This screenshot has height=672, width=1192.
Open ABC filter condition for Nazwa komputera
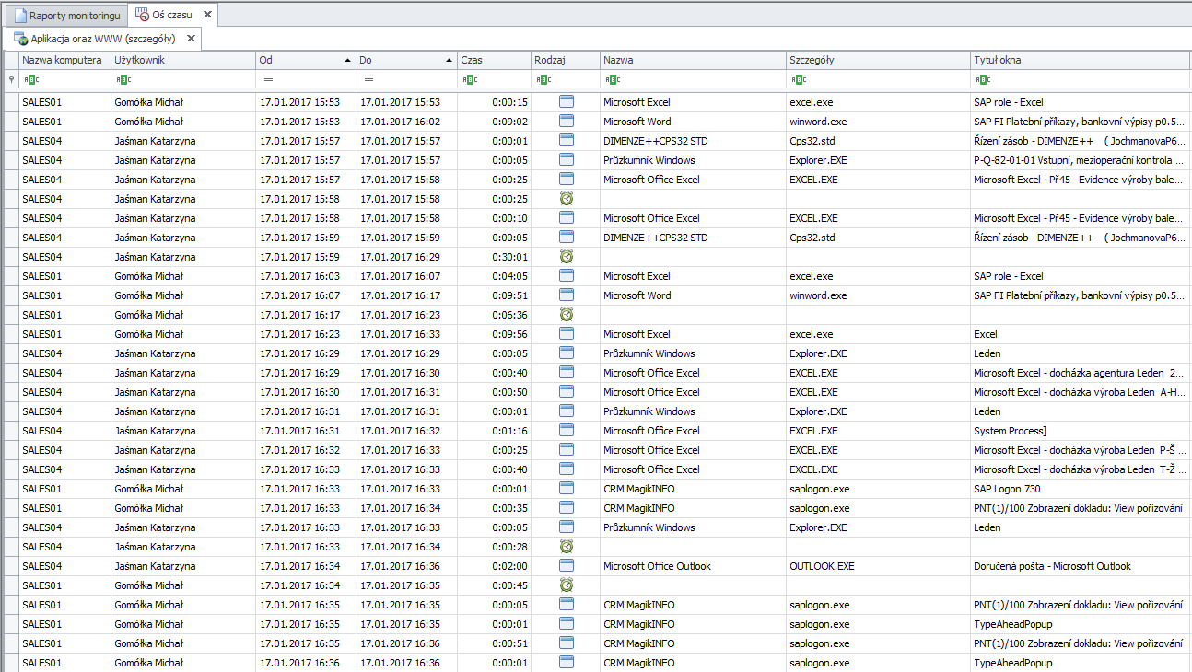30,80
